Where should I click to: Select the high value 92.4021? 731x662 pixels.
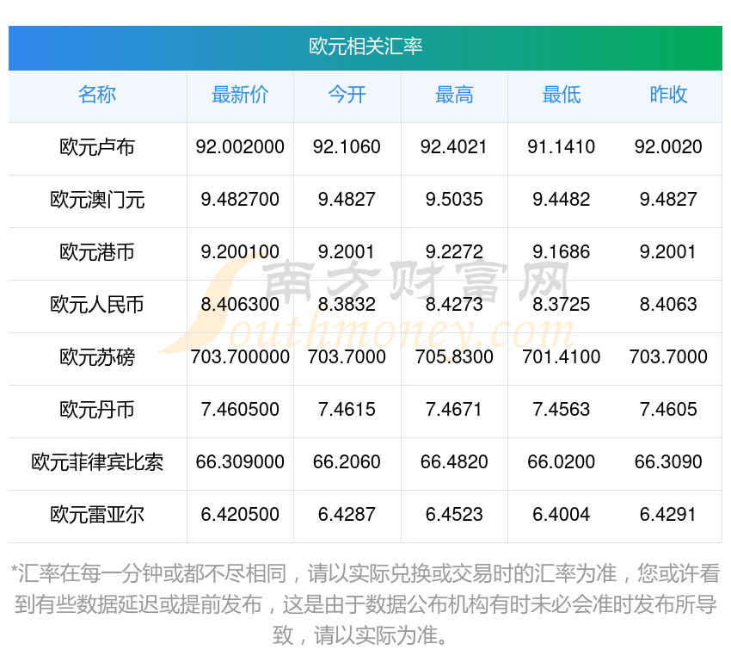[x=454, y=147]
